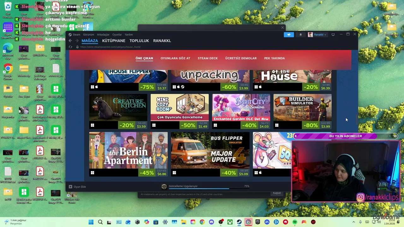The image size is (404, 227).
Task: Click Kapat button in background window
Action: point(277,193)
